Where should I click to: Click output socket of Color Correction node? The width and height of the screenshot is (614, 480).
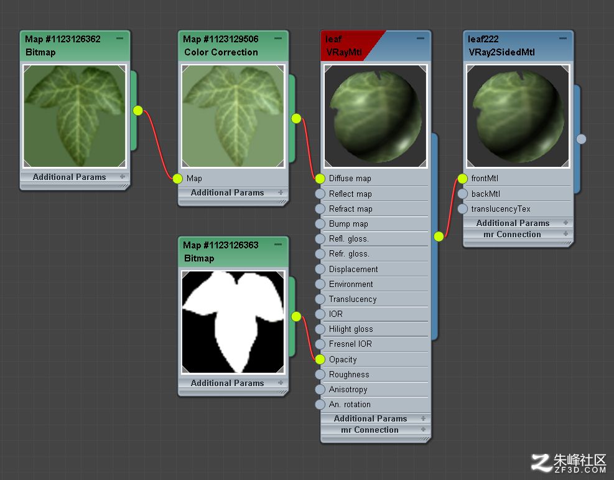pos(297,118)
